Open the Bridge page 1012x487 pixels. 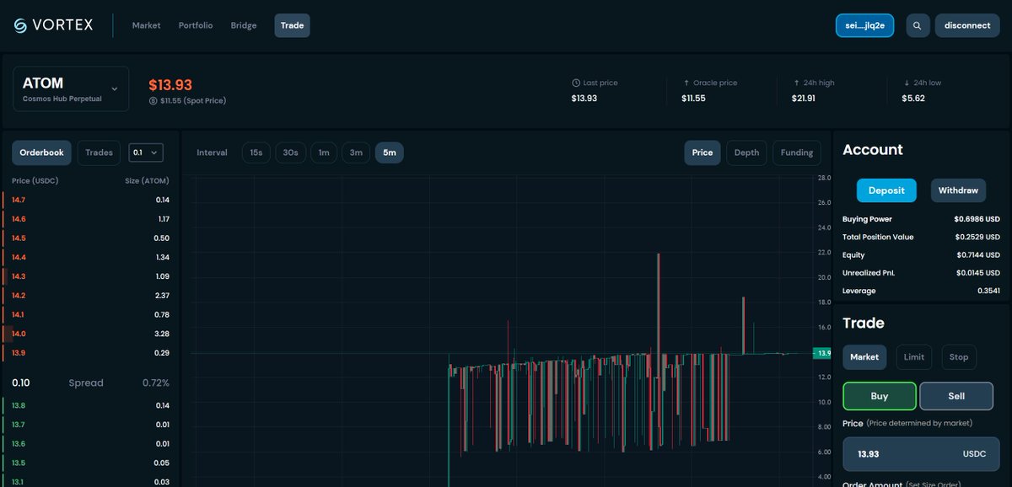[x=244, y=25]
